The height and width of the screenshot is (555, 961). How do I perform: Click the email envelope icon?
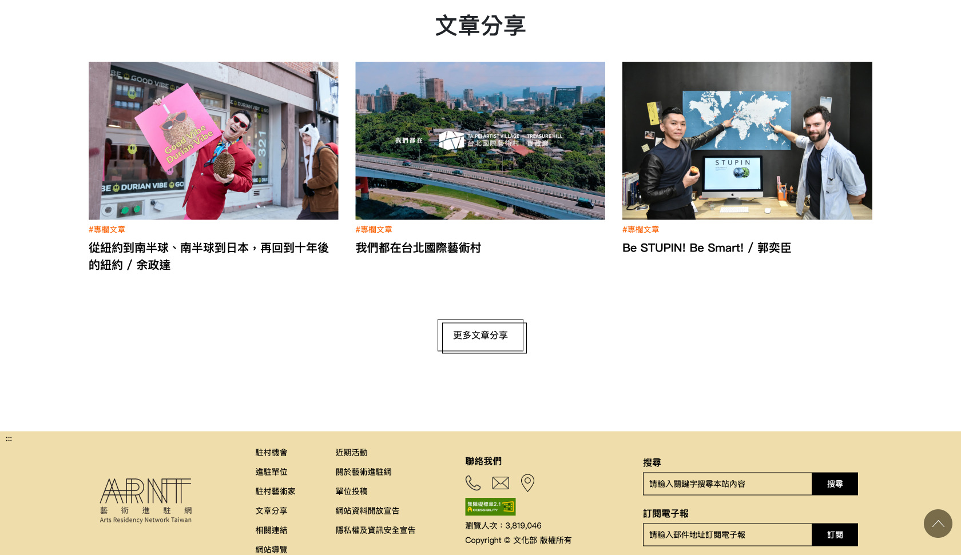coord(501,483)
